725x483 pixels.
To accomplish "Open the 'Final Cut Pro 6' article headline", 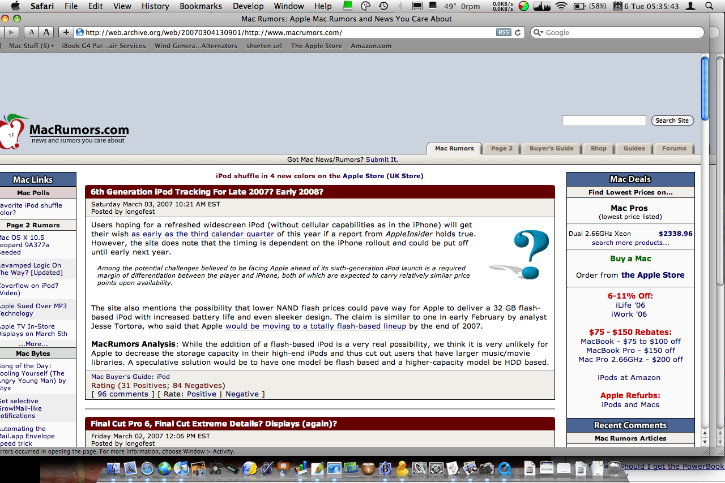I will pyautogui.click(x=214, y=424).
